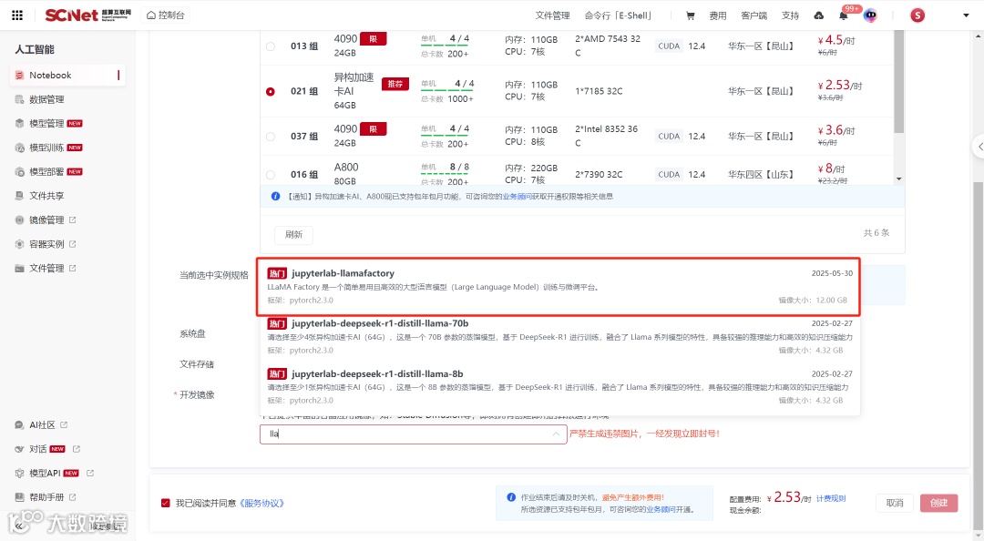The width and height of the screenshot is (984, 541).
Task: Collapse the image dropdown chevron
Action: point(556,434)
